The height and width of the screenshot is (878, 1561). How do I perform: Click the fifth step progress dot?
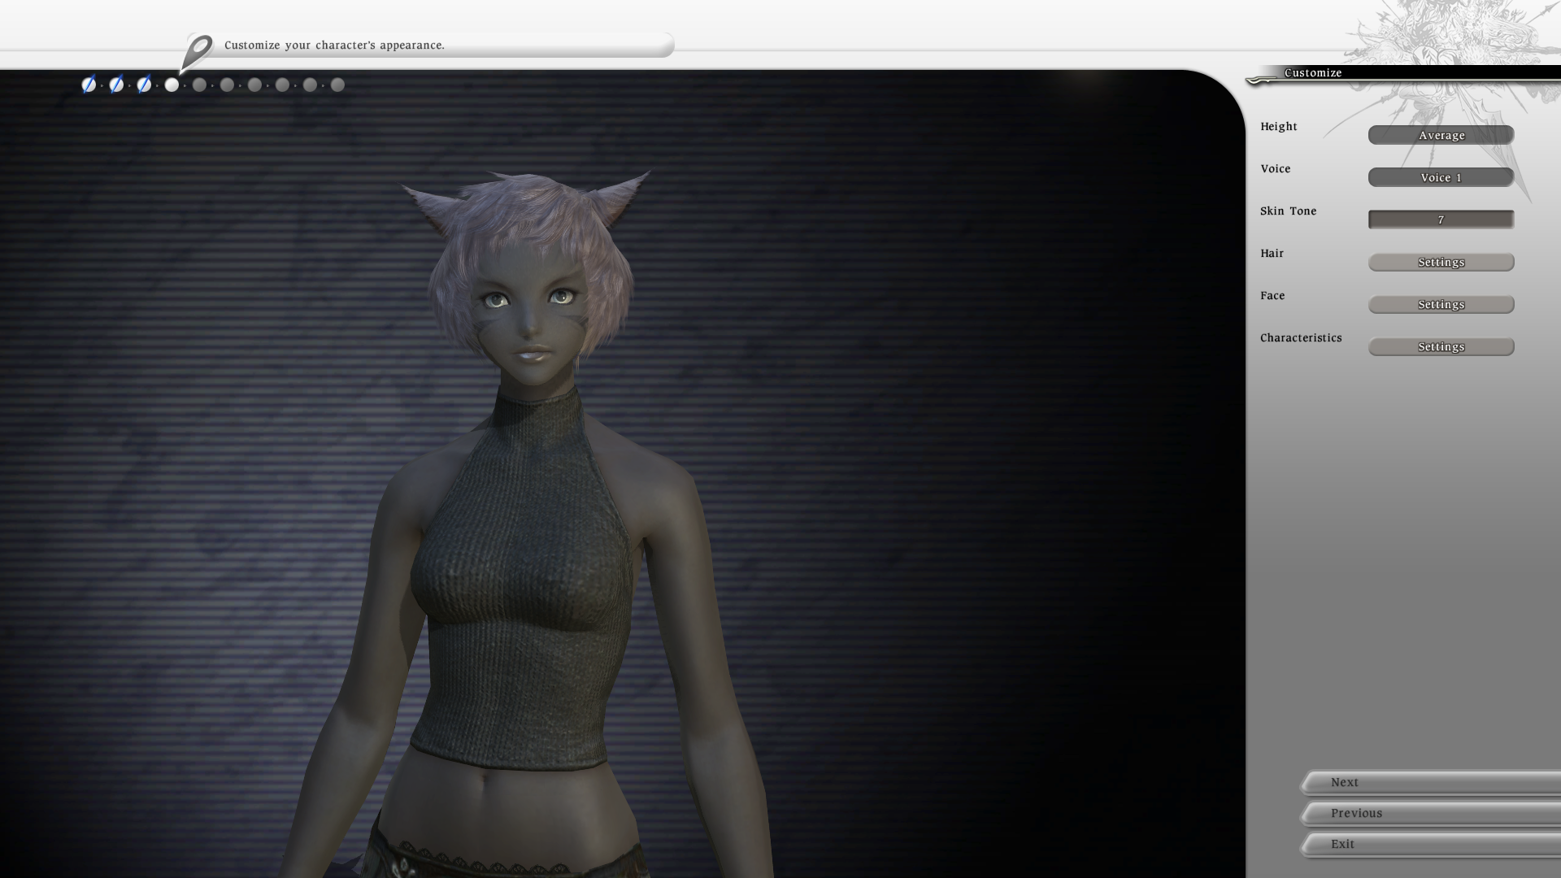click(199, 85)
